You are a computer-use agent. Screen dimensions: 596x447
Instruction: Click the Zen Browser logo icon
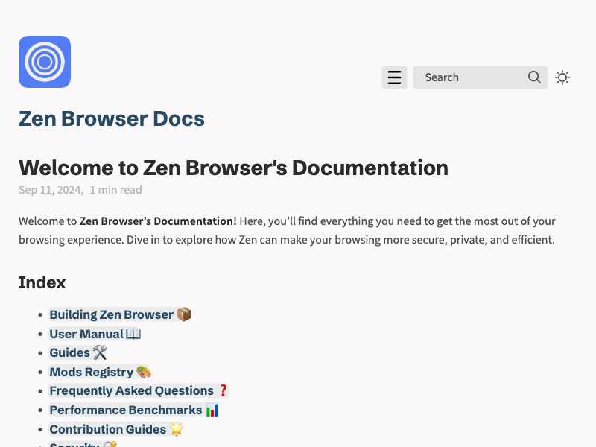pos(45,62)
